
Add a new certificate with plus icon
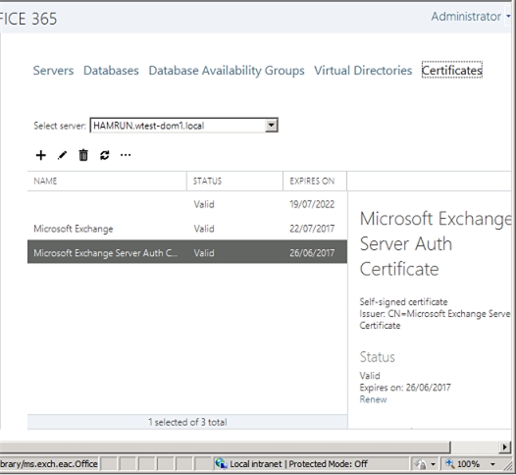(41, 155)
